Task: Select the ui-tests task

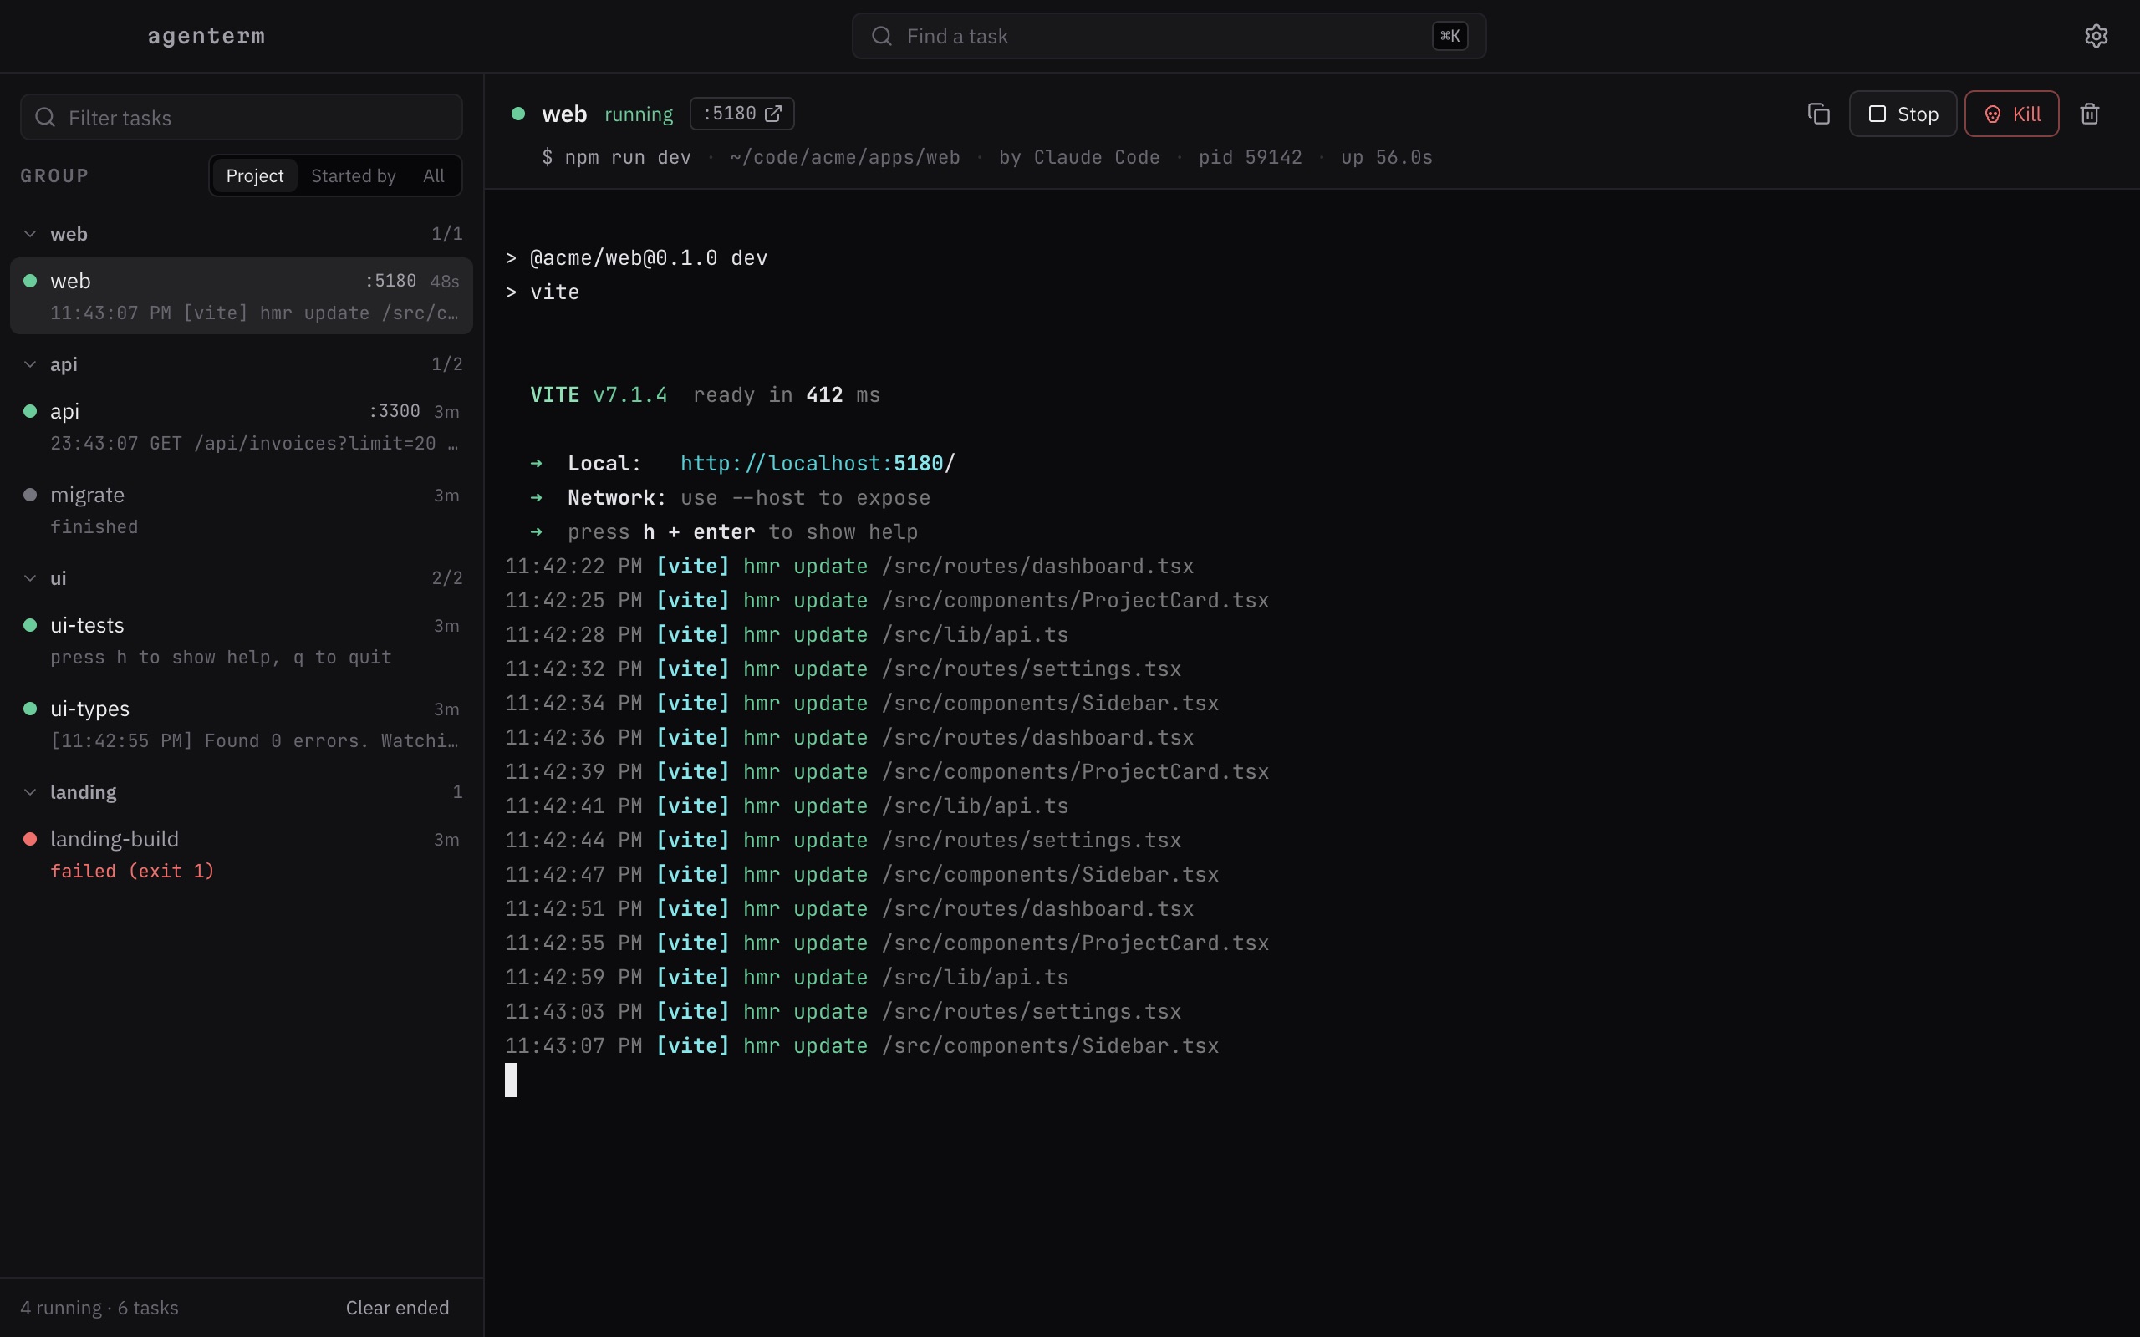Action: pyautogui.click(x=242, y=640)
